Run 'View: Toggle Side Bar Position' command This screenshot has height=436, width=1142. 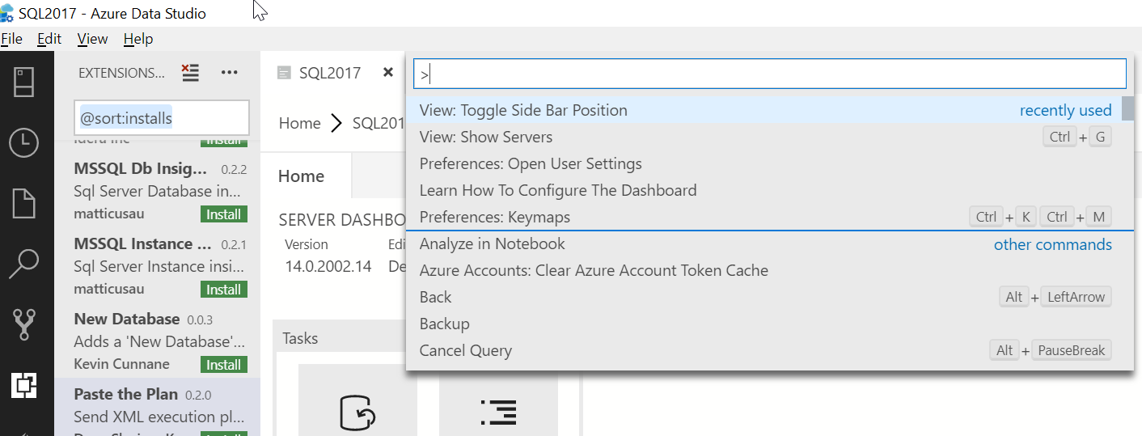(x=523, y=110)
